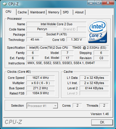Click the OK button
Viewport: 116px width, 129px height.
102,122
